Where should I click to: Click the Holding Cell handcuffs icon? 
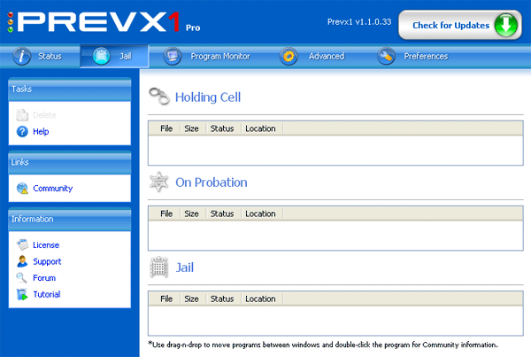[159, 97]
